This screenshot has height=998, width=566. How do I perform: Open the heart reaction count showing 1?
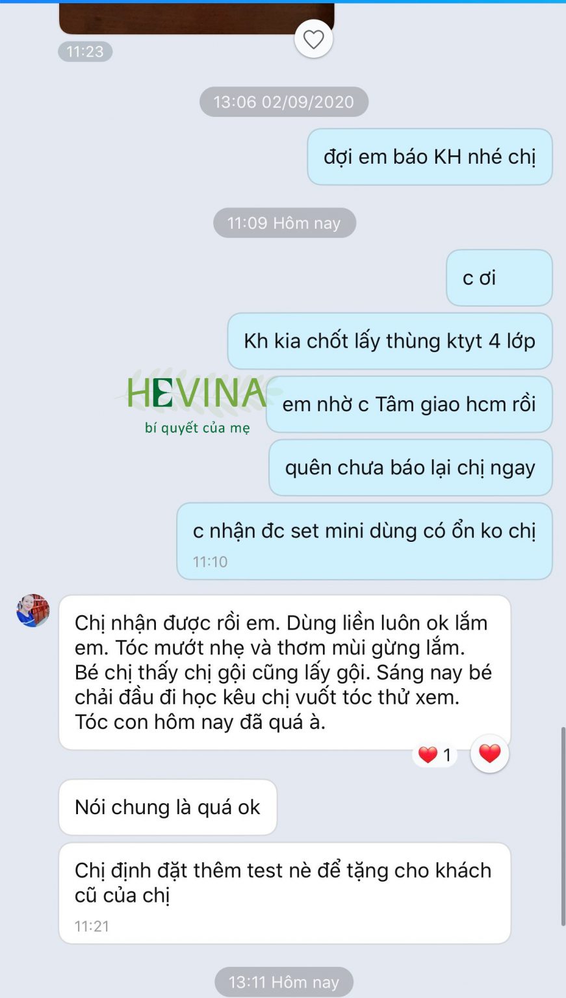click(435, 754)
